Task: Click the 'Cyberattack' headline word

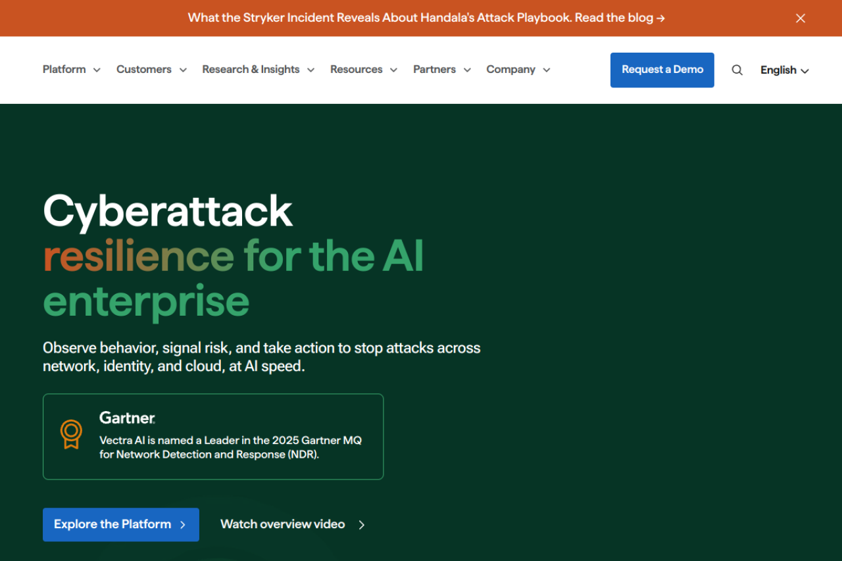Action: [x=168, y=211]
